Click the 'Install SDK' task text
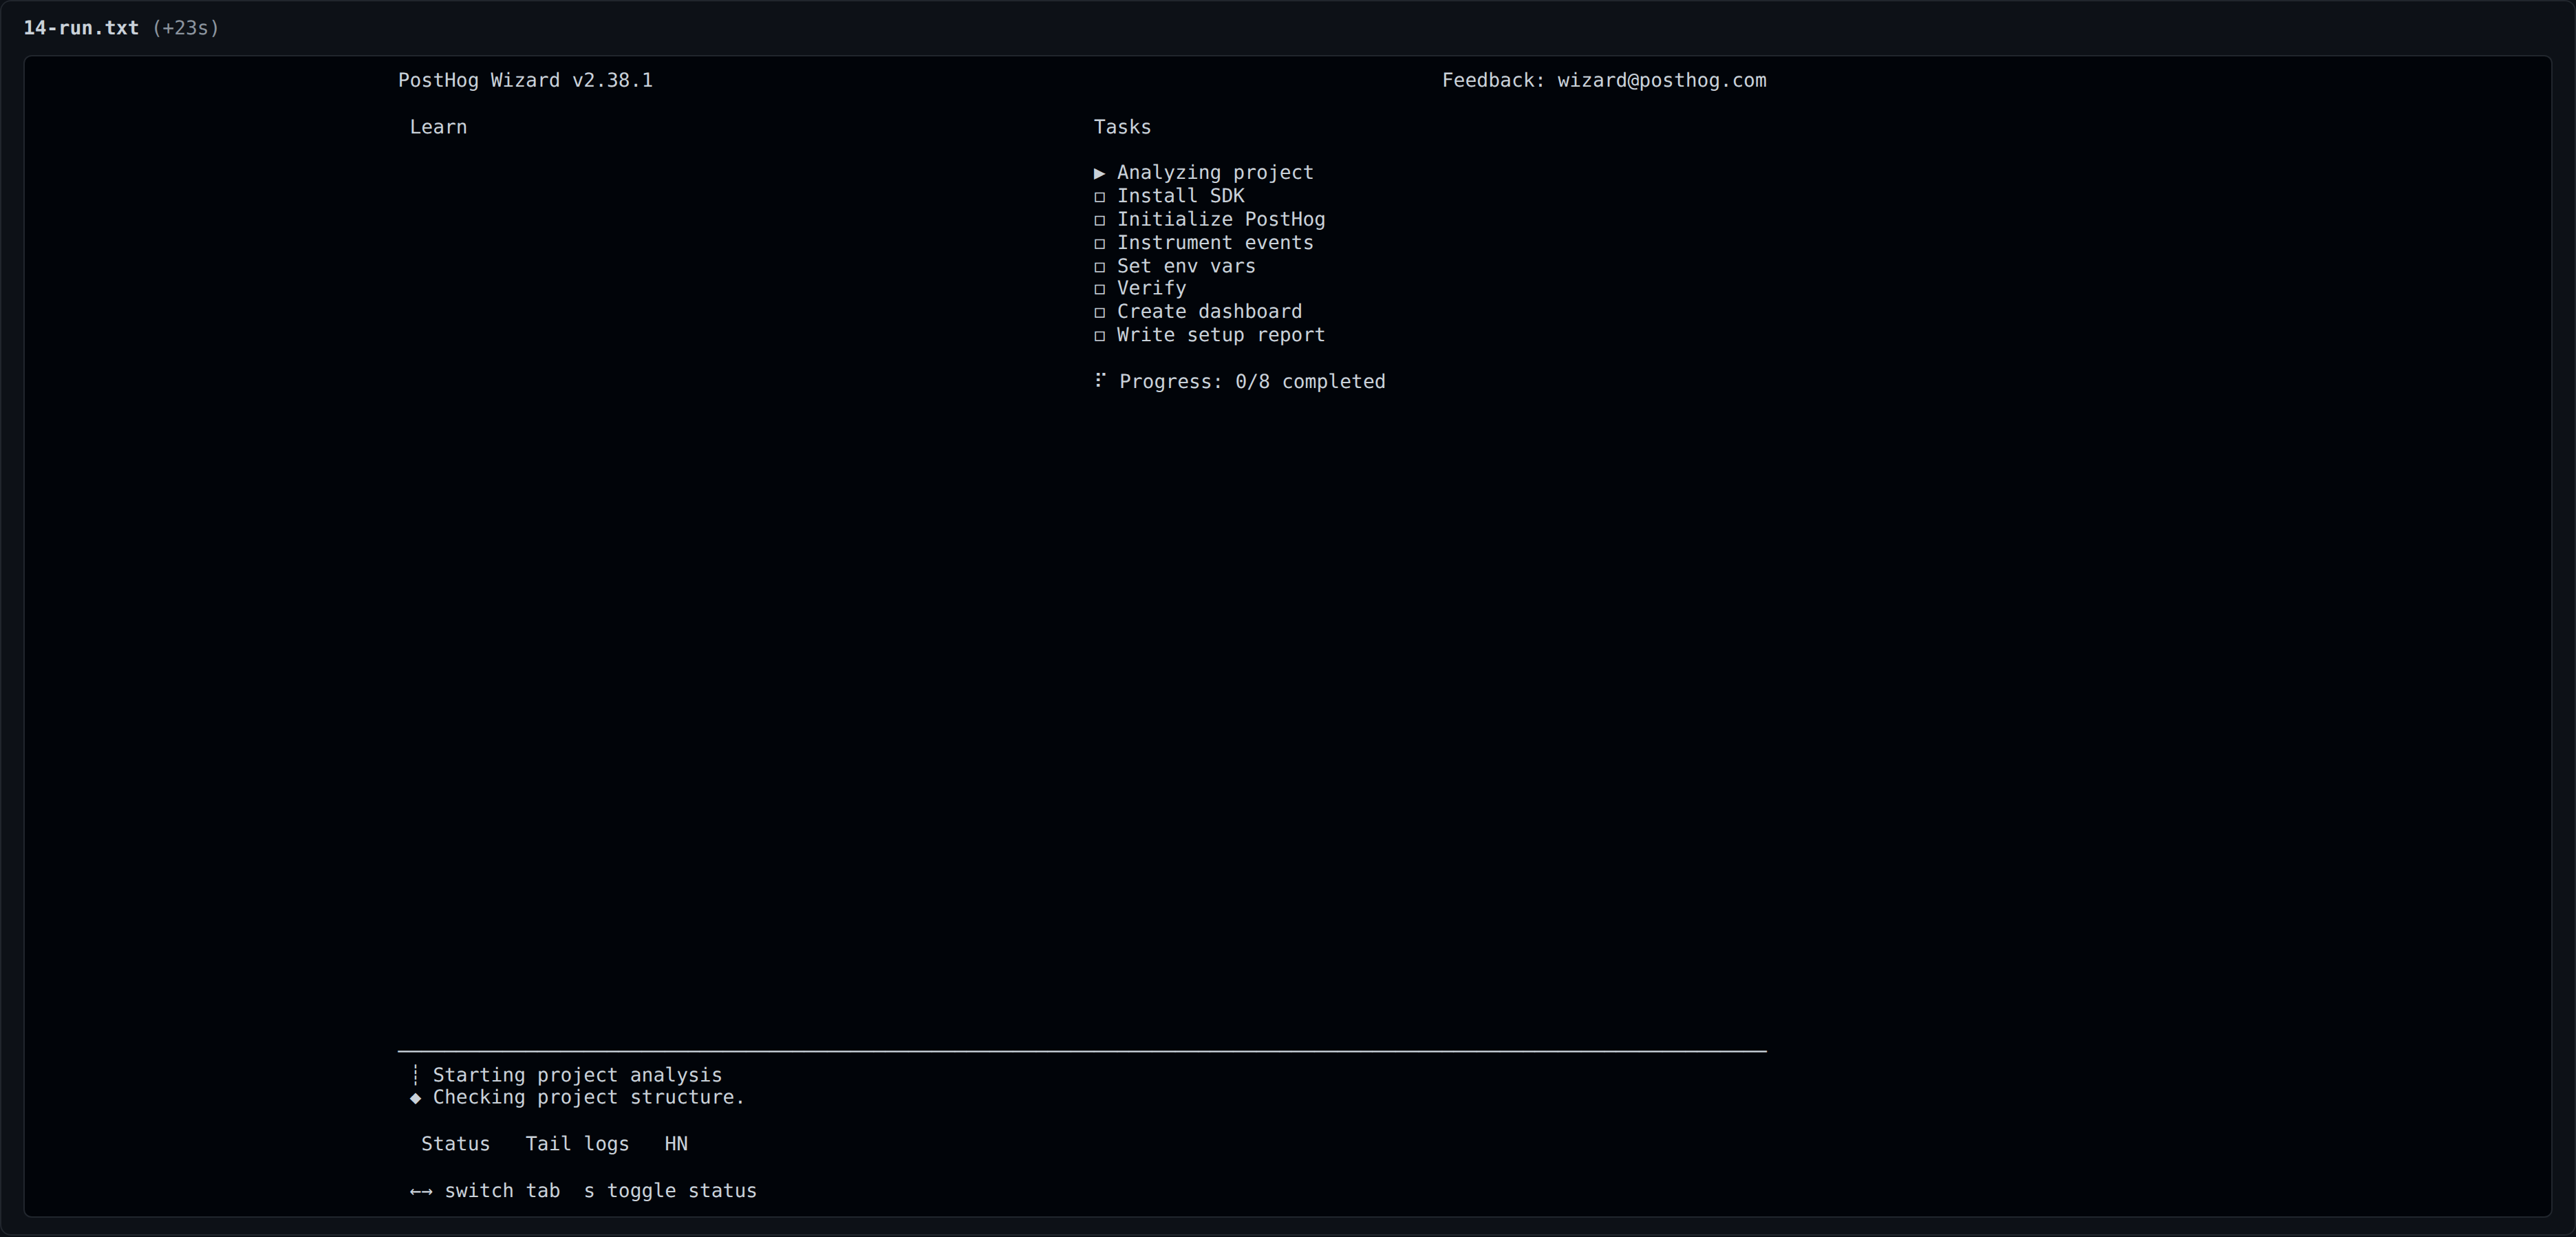The image size is (2576, 1237). click(x=1180, y=196)
